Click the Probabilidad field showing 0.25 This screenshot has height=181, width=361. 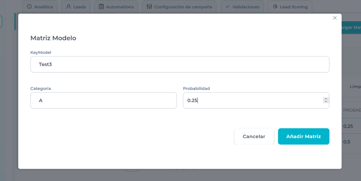click(251, 101)
